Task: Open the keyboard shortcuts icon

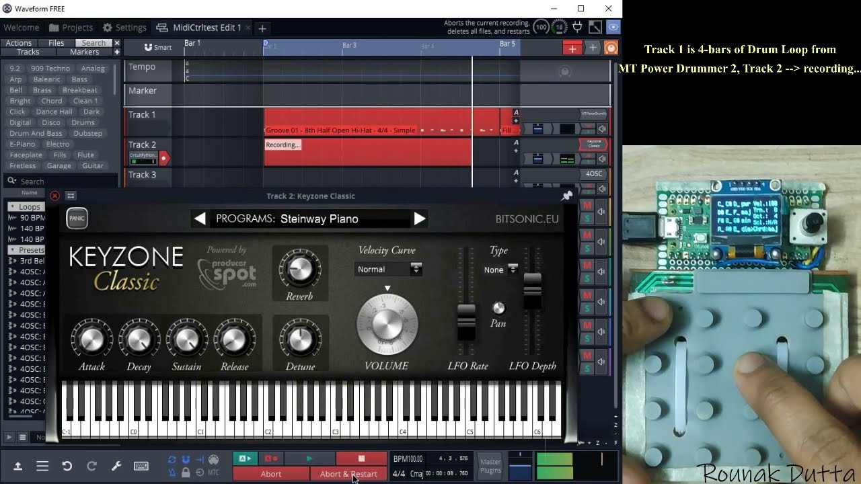Action: click(141, 466)
